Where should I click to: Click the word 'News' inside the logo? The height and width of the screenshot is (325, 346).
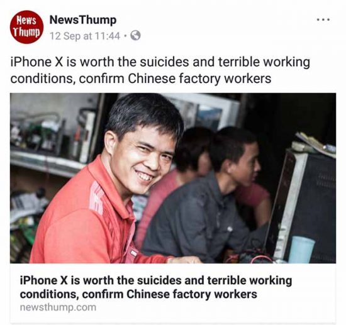point(26,21)
